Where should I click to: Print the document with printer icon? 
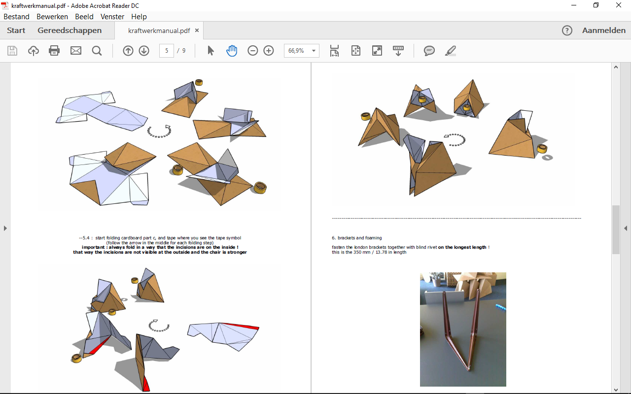coord(54,50)
